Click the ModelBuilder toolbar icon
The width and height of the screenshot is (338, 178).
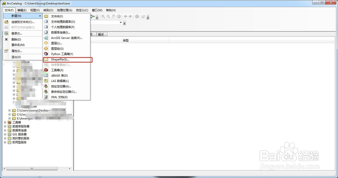click(x=93, y=16)
